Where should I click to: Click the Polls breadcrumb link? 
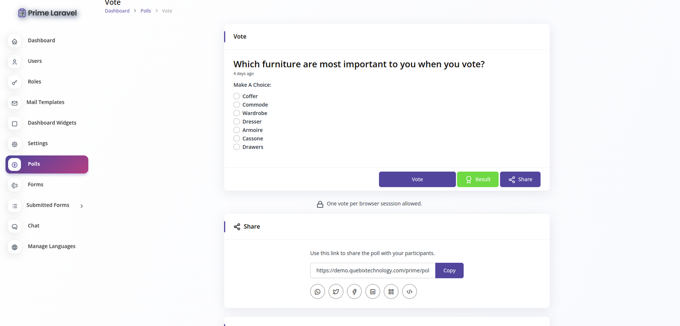[x=146, y=11]
